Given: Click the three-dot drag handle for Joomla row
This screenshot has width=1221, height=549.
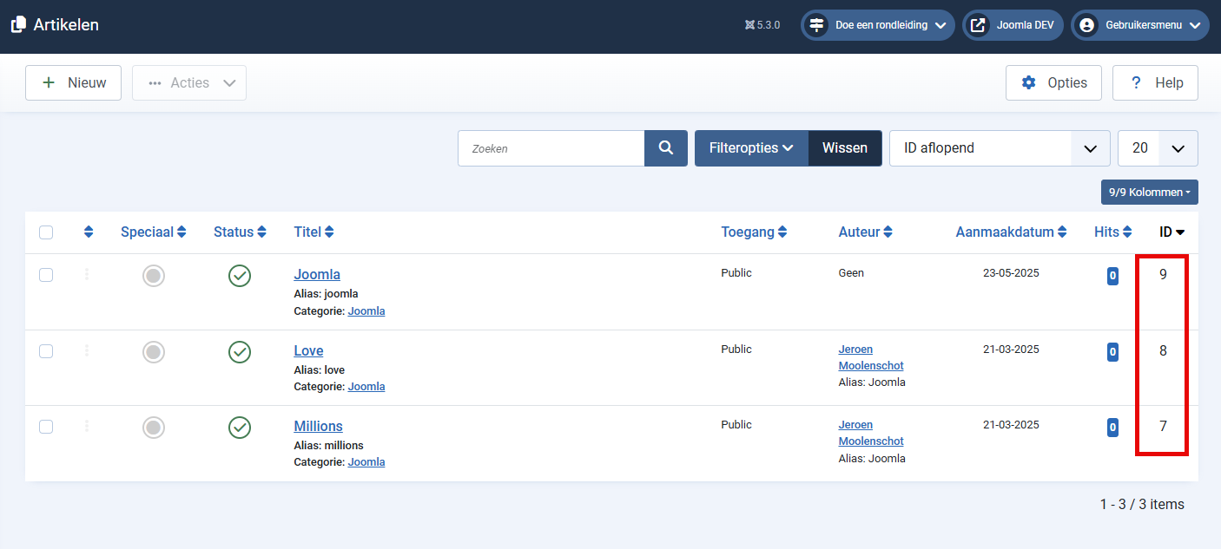Looking at the screenshot, I should tap(87, 275).
